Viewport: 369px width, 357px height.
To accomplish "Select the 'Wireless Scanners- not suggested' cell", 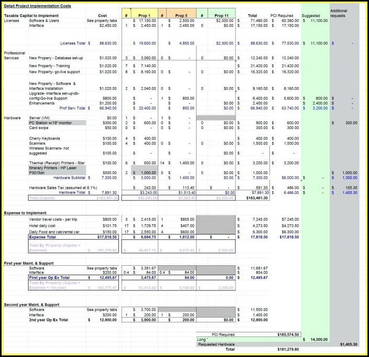I will tap(50, 150).
